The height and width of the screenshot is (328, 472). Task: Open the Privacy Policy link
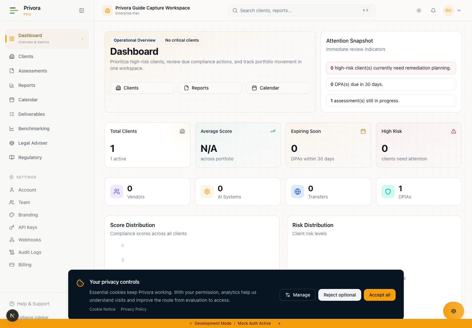pos(133,309)
